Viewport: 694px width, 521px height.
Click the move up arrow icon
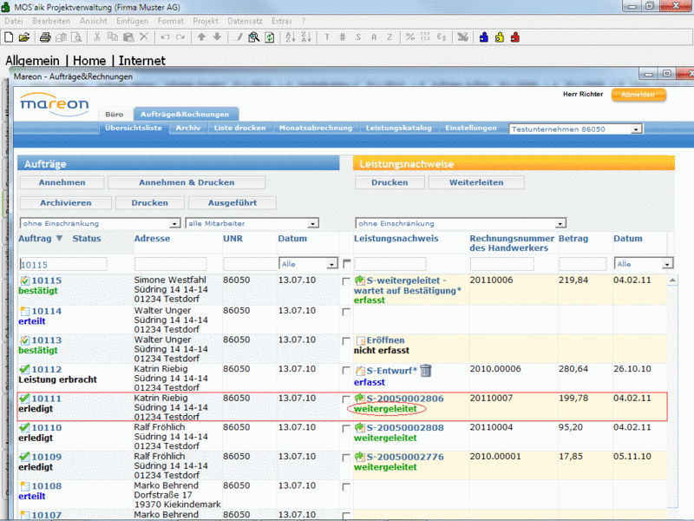click(201, 37)
